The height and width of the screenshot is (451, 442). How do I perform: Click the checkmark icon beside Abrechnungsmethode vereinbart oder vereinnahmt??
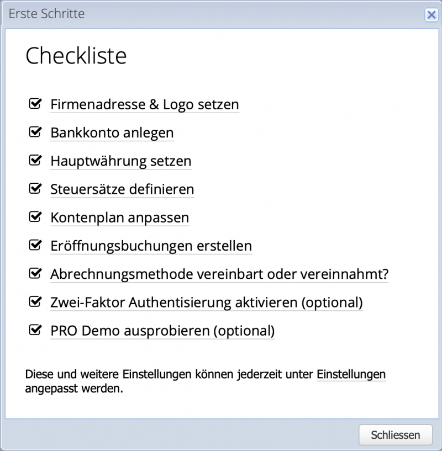[x=35, y=273]
